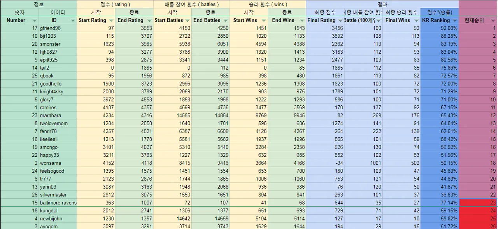Select the ID cell silvermaster
Image resolution: width=498 pixels, height=229 pixels.
pyautogui.click(x=58, y=195)
